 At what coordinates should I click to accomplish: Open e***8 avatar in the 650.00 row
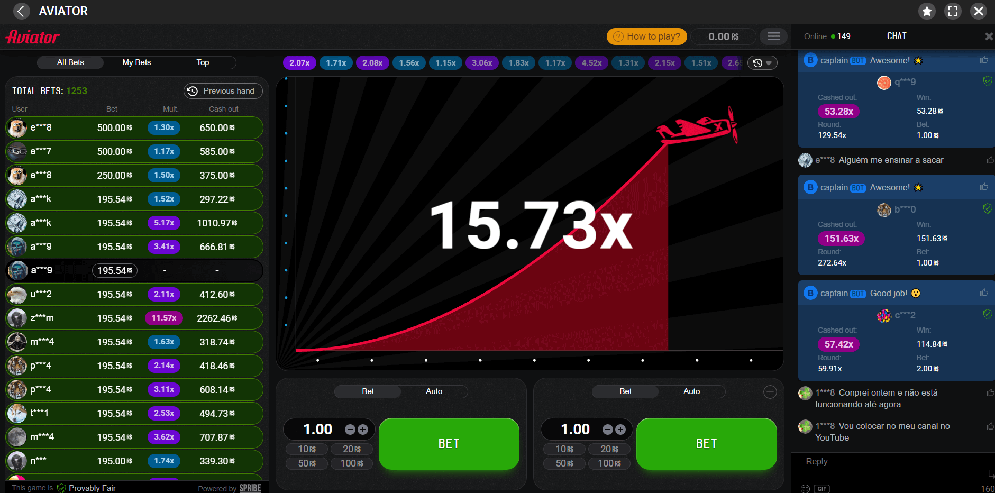click(x=17, y=127)
